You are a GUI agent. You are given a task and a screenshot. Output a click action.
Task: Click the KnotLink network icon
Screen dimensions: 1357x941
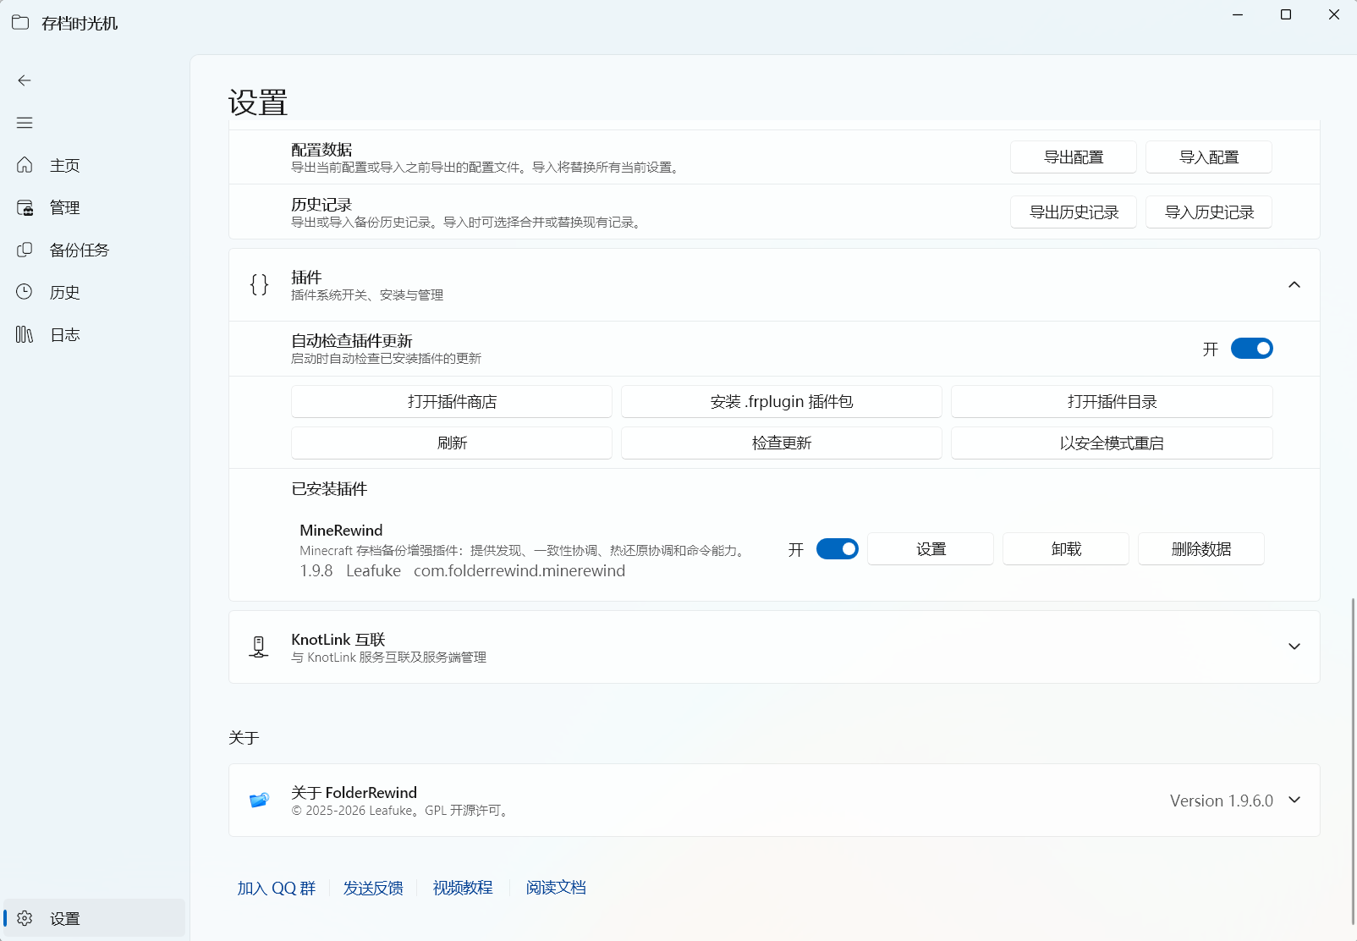(259, 647)
